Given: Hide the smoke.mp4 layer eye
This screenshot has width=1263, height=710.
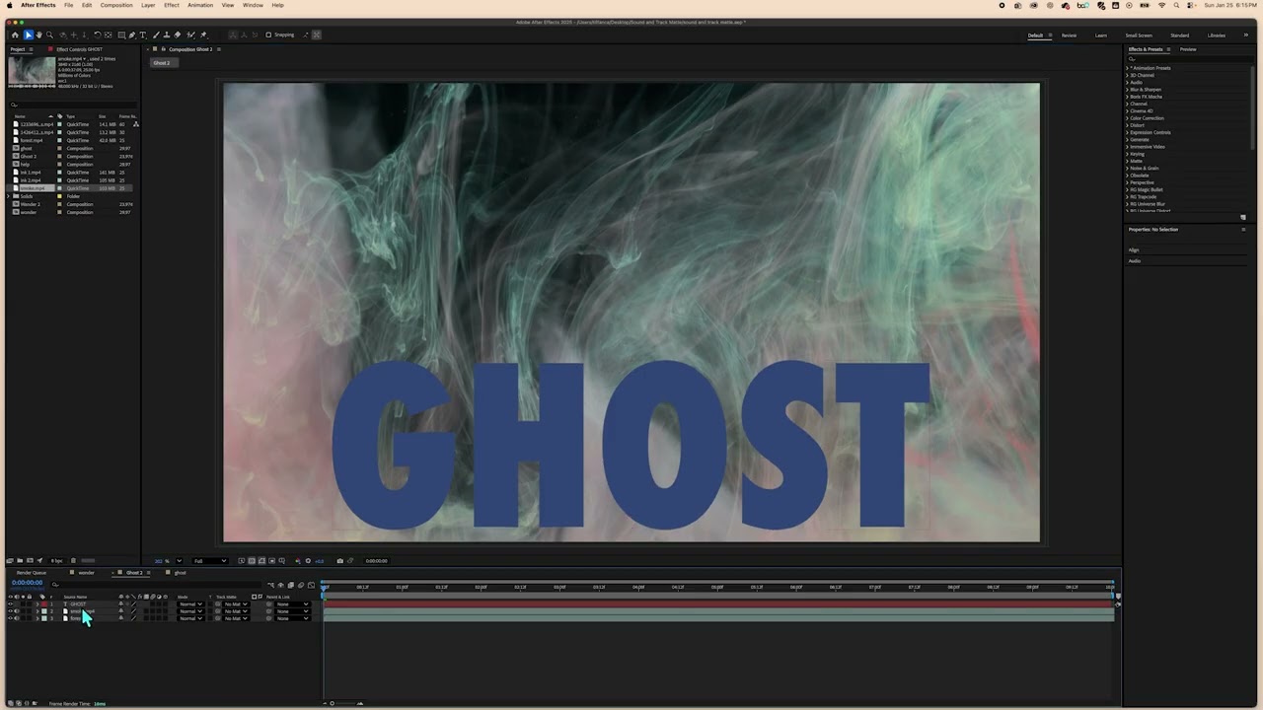Looking at the screenshot, I should [10, 611].
